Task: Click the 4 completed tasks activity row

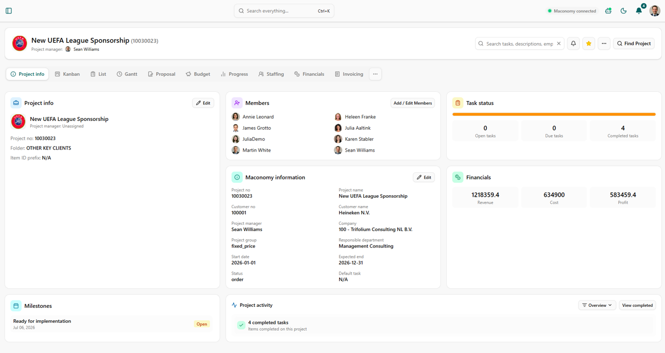Action: [443, 325]
